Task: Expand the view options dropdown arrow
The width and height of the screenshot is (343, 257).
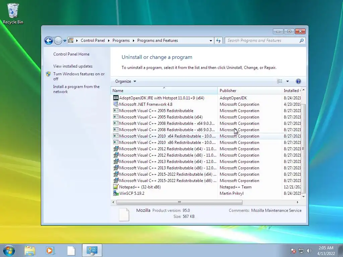Action: (287, 81)
